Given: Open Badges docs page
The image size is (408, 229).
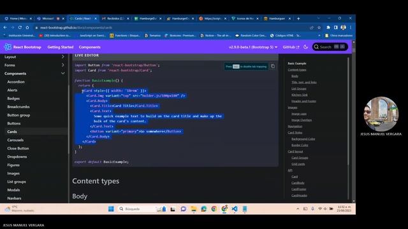Looking at the screenshot, I should pos(13,99).
